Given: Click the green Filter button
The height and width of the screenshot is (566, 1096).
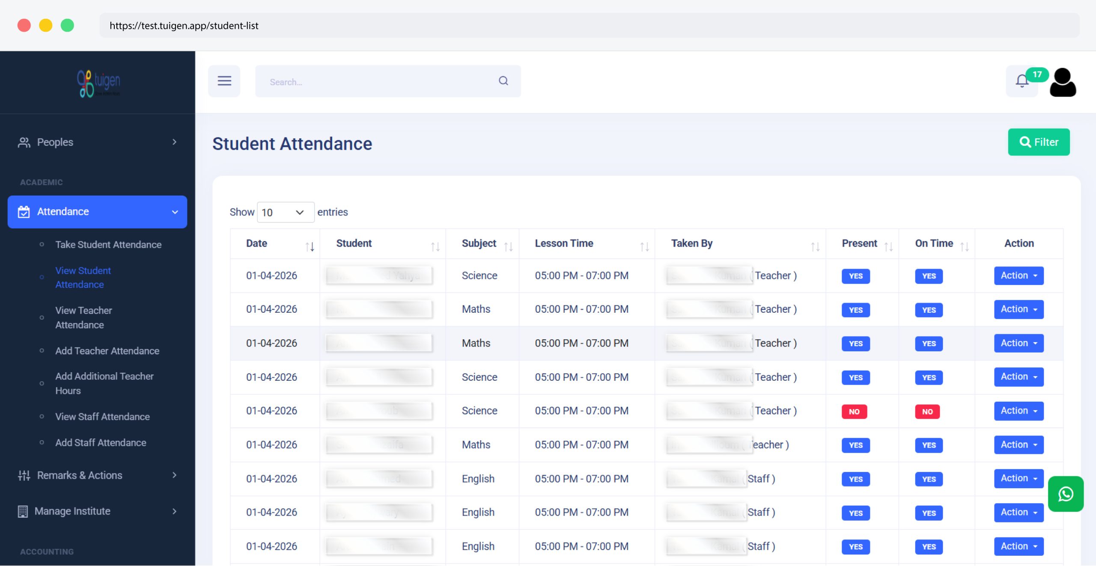Looking at the screenshot, I should pos(1038,142).
